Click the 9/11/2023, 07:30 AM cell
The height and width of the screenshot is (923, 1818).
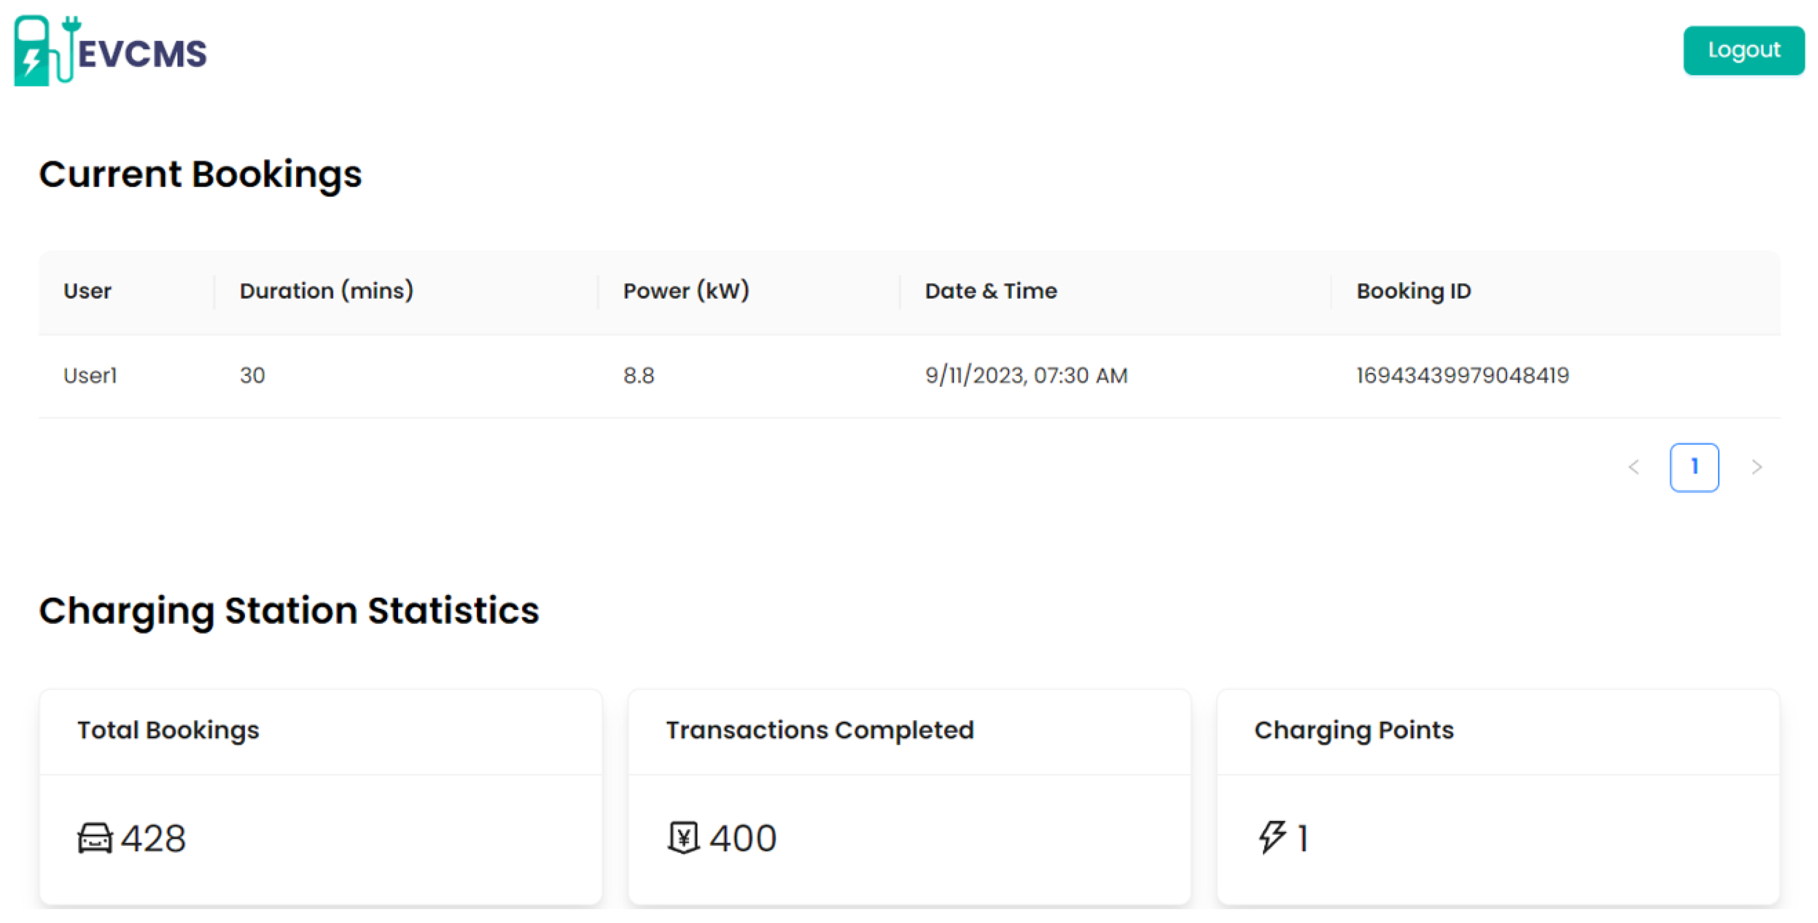pyautogui.click(x=1026, y=376)
